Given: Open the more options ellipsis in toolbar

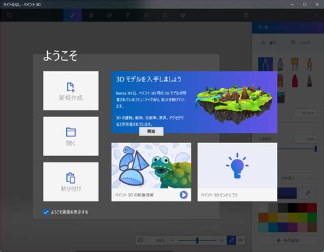Looking at the screenshot, I should (316, 15).
